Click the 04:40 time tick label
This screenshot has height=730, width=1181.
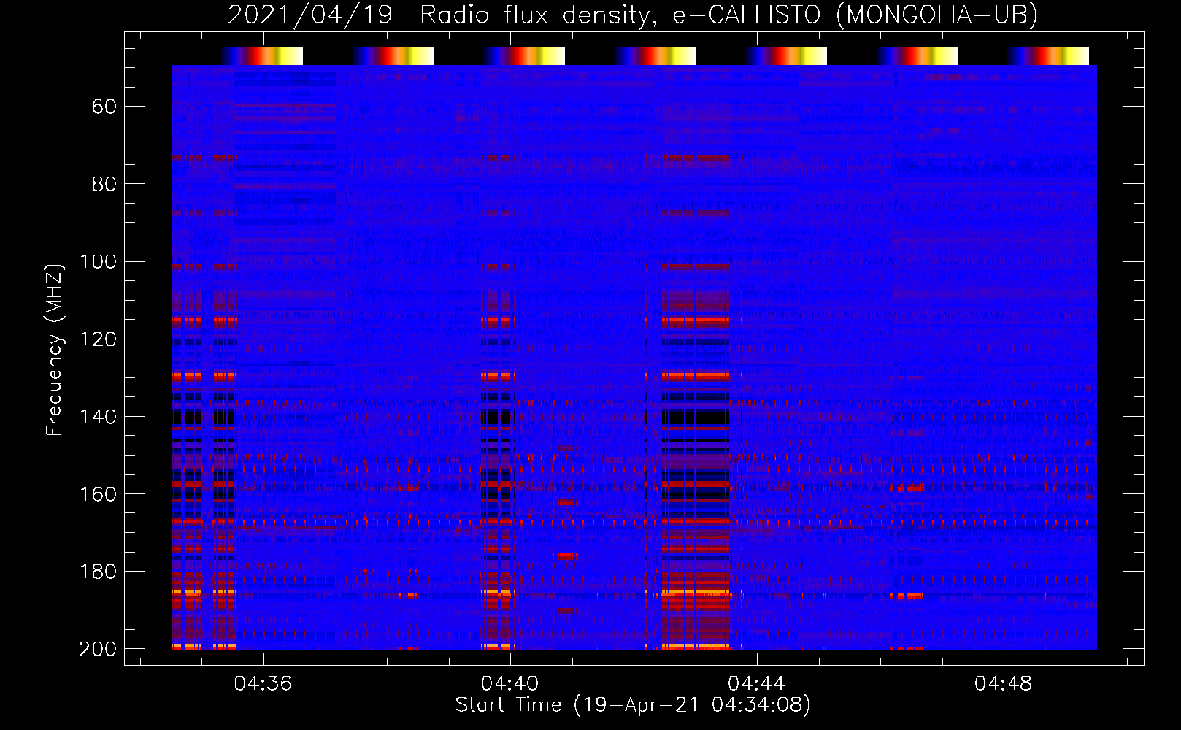[x=509, y=683]
